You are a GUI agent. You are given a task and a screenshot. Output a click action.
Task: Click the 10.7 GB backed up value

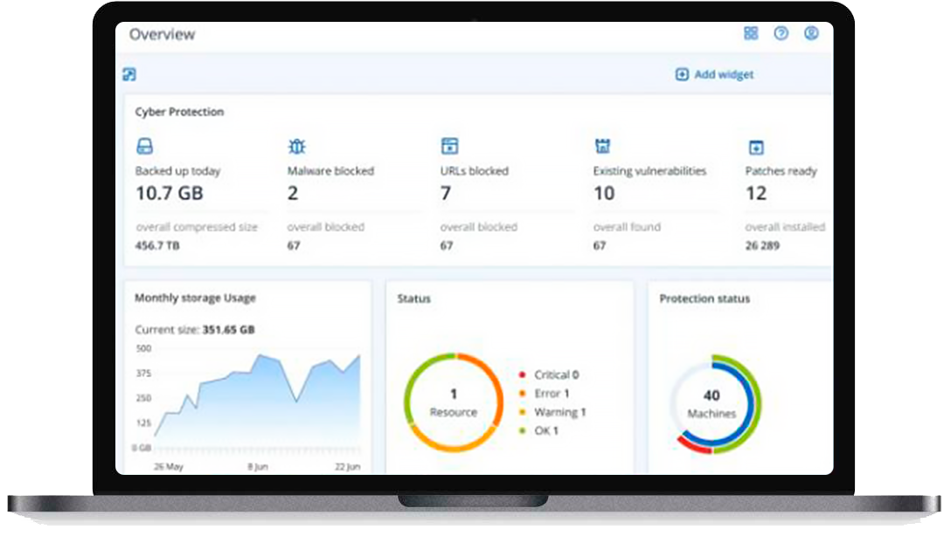(169, 193)
